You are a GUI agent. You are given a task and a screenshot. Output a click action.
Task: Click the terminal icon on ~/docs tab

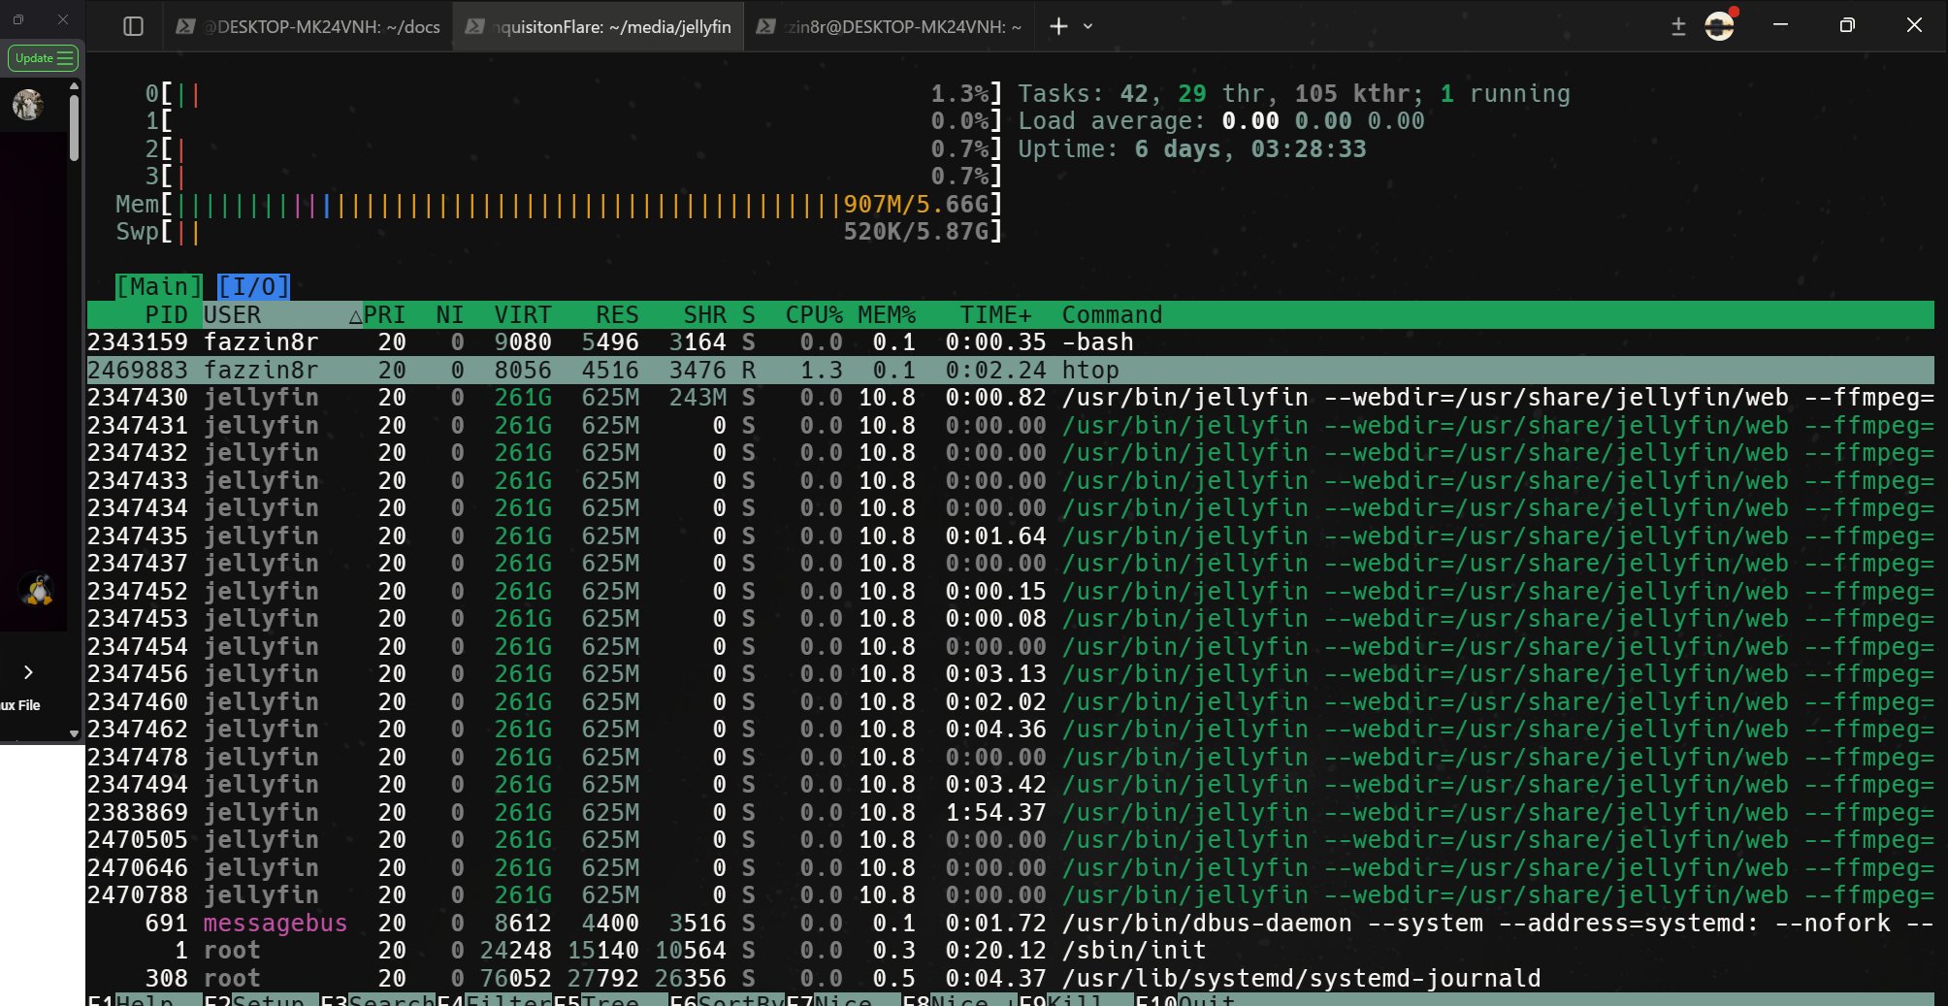pos(185,26)
